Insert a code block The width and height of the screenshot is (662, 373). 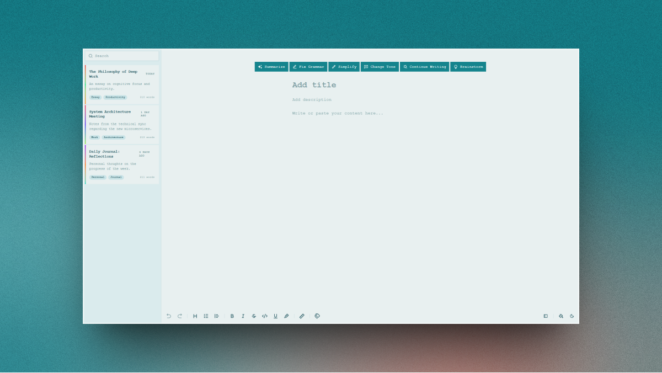(x=265, y=316)
